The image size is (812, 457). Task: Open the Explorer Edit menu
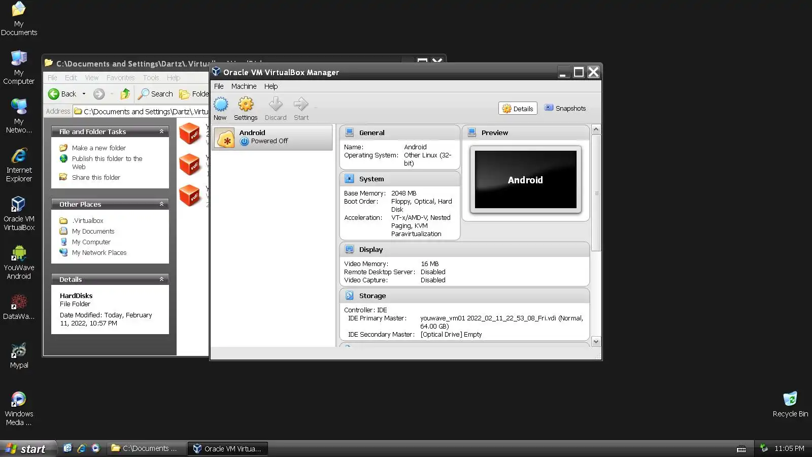click(71, 78)
